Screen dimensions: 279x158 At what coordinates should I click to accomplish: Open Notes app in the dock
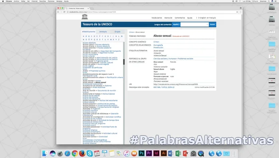pos(112,153)
